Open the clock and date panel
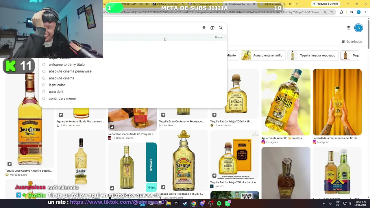 [361, 203]
